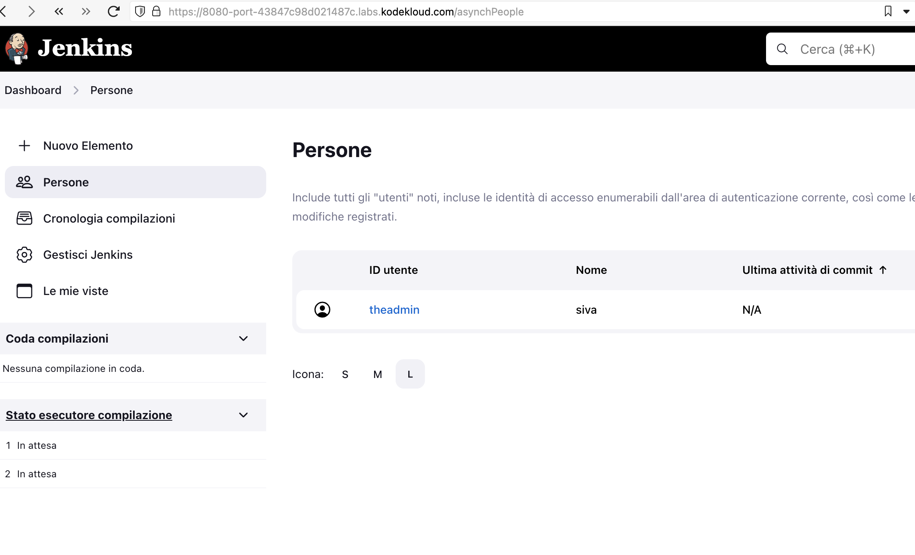Click the bookmark icon in address bar
Screen dimensions: 915x555
(888, 11)
